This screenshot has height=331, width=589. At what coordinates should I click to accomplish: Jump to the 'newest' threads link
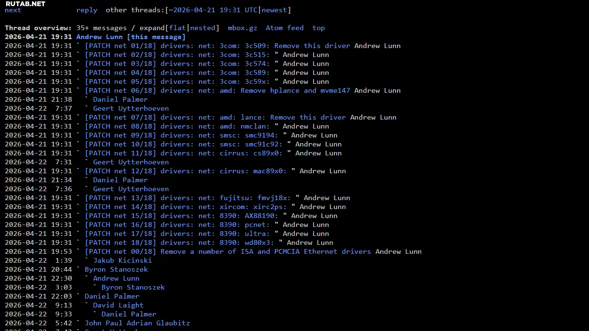(274, 10)
